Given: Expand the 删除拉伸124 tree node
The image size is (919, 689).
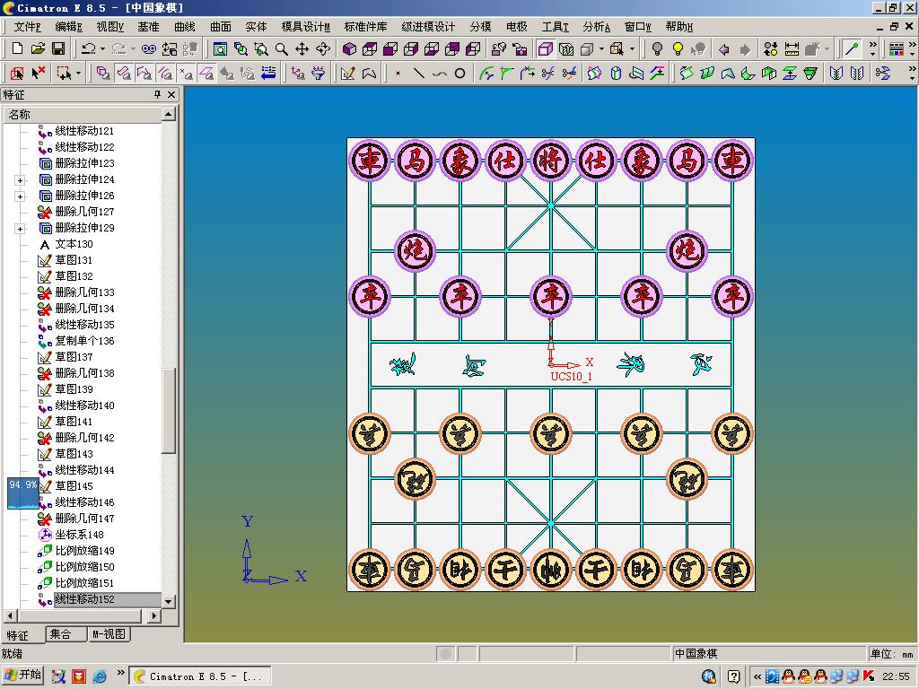Looking at the screenshot, I should point(20,180).
